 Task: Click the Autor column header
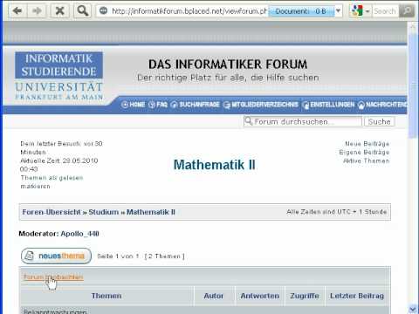(214, 296)
